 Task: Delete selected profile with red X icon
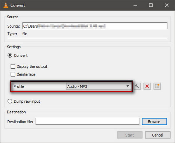[x=147, y=86]
